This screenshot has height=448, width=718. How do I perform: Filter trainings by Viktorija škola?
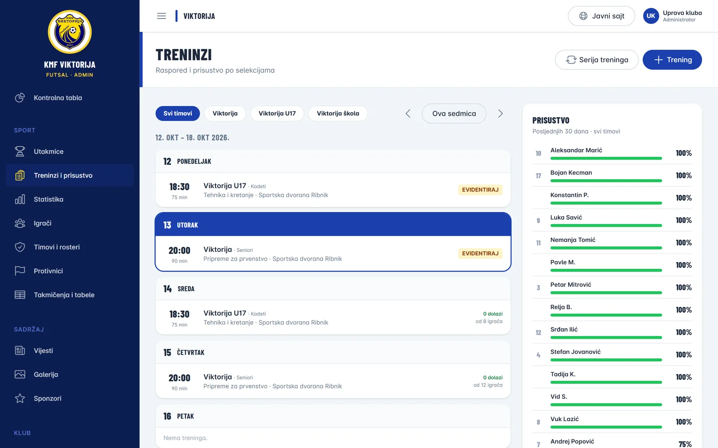(338, 113)
